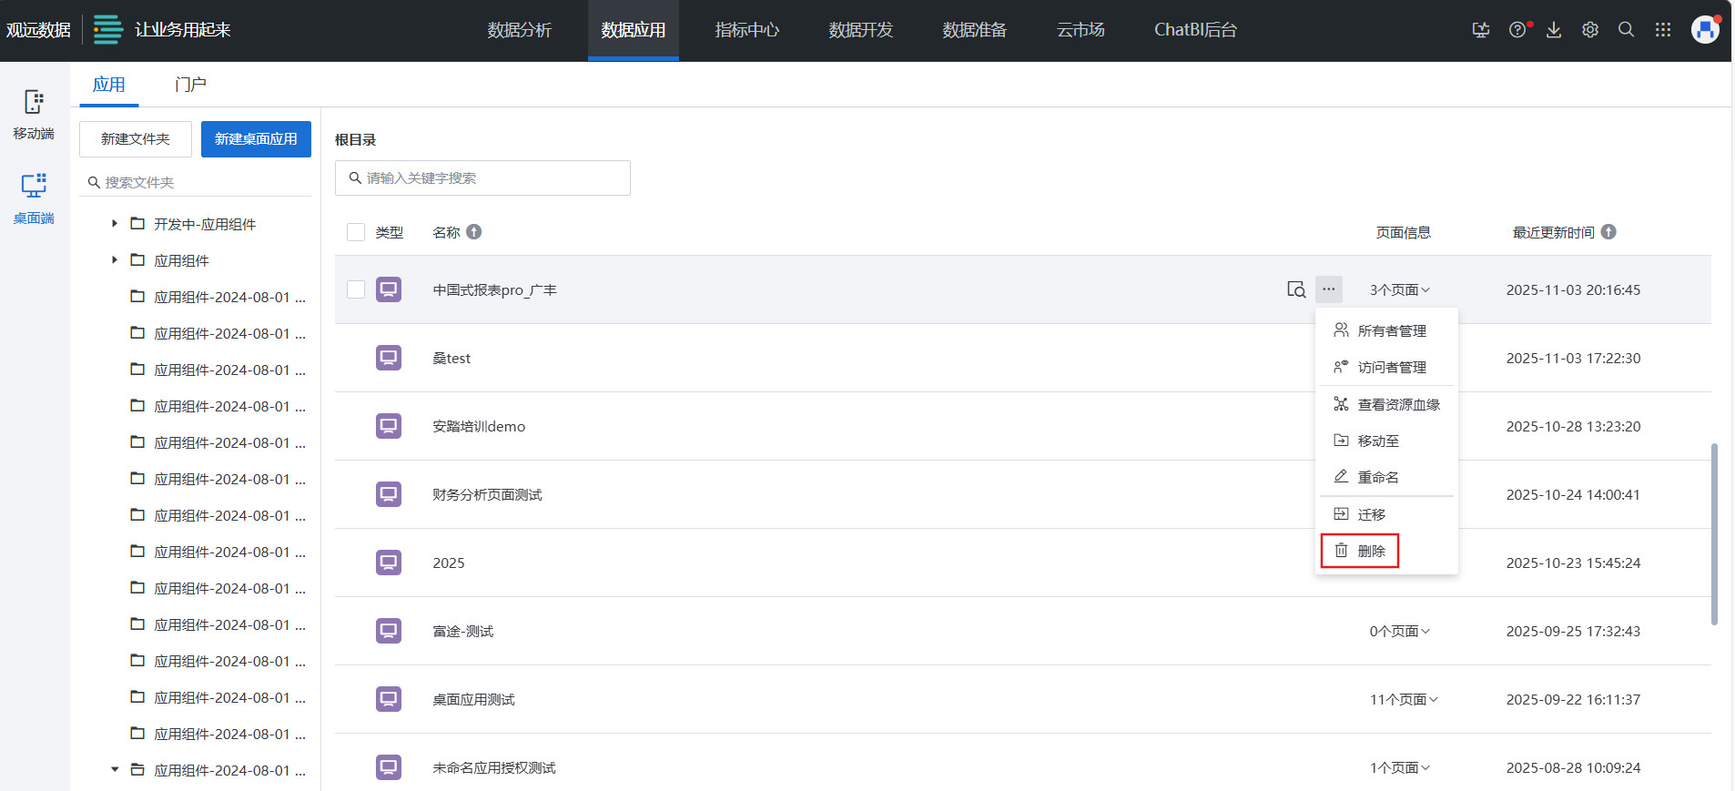
Task: Click the three-dot more options button
Action: click(1328, 289)
